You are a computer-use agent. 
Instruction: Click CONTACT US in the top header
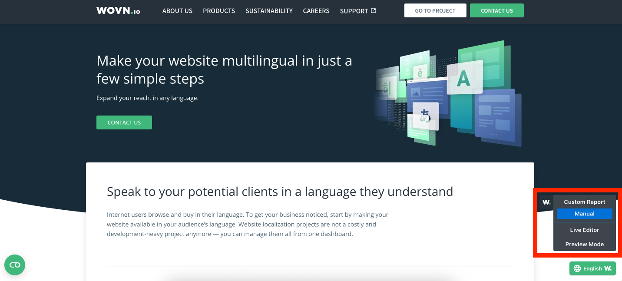496,10
